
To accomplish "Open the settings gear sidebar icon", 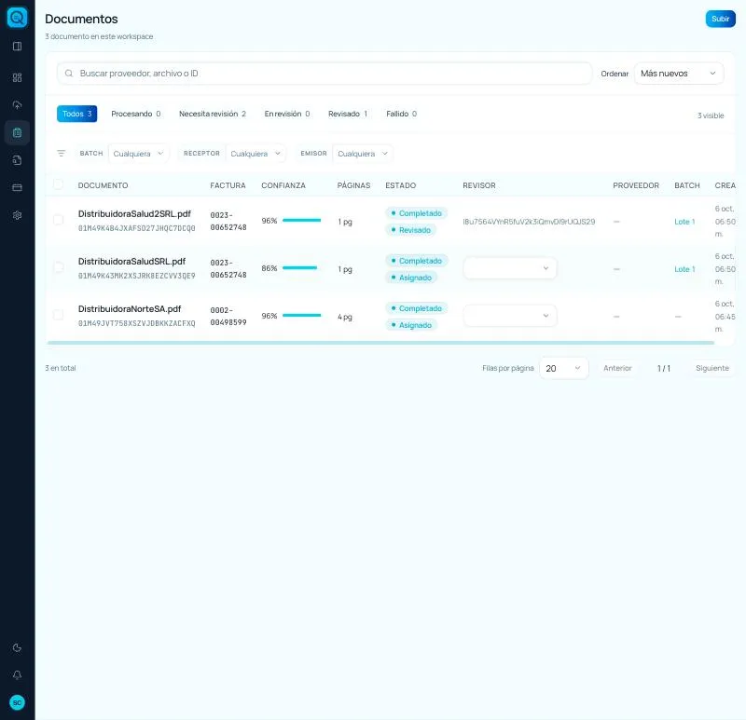I will point(17,215).
